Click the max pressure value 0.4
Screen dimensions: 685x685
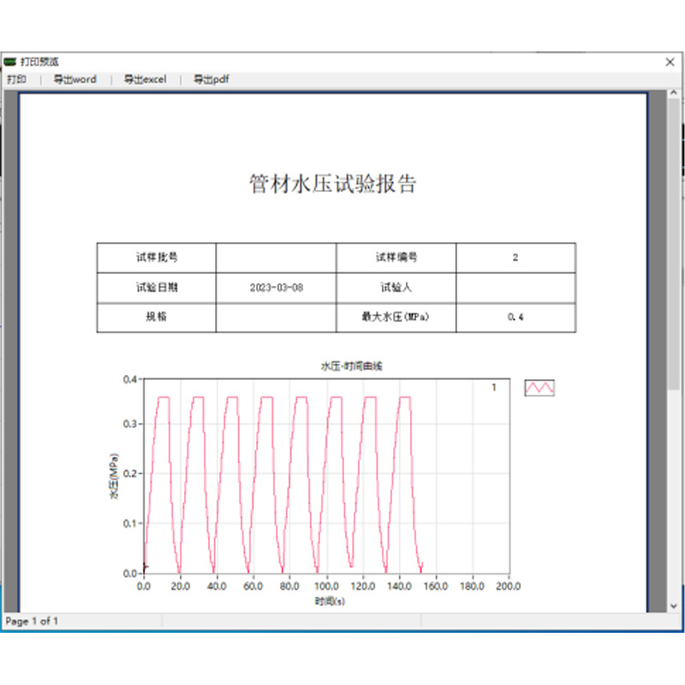pyautogui.click(x=515, y=317)
